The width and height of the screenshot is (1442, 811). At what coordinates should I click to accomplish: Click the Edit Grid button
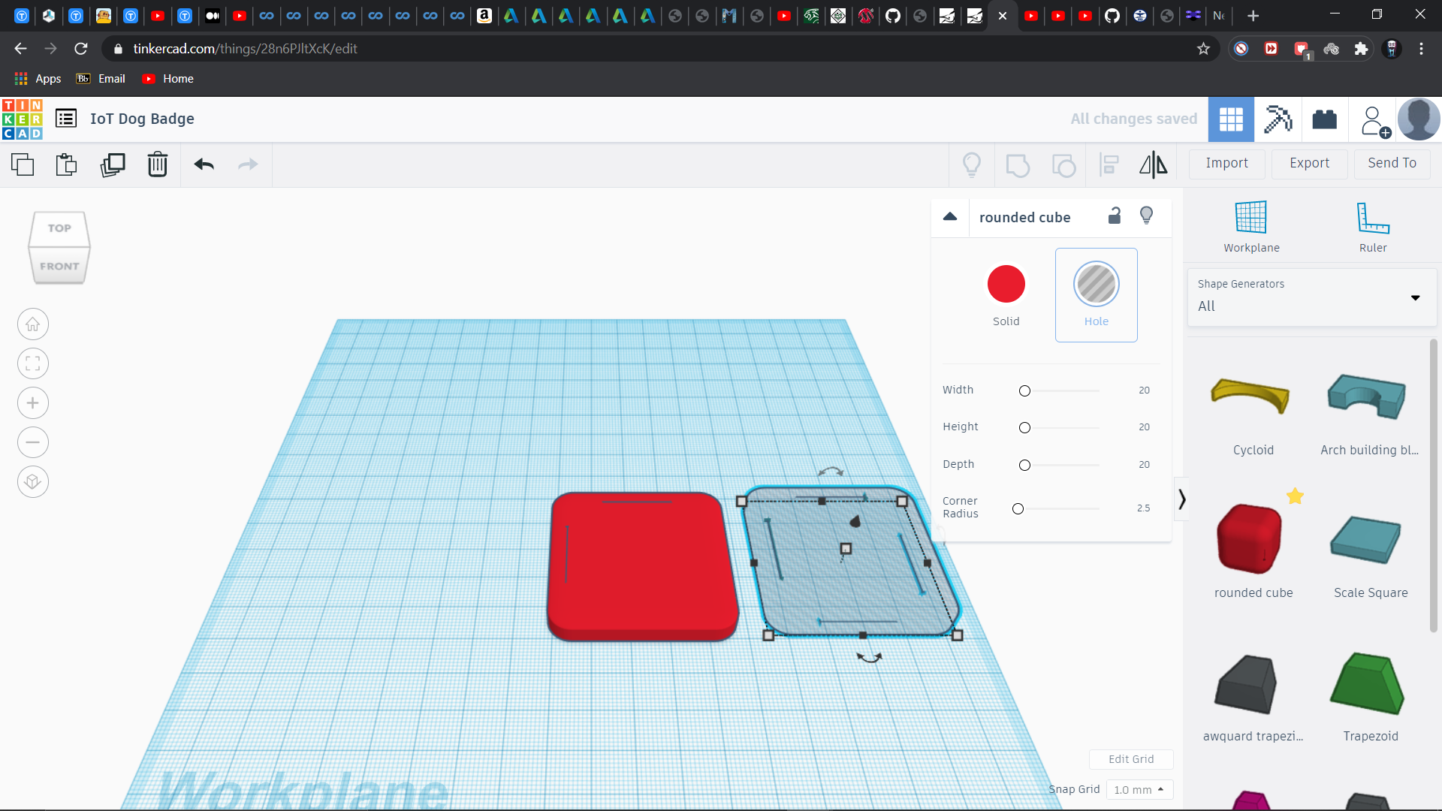point(1130,759)
